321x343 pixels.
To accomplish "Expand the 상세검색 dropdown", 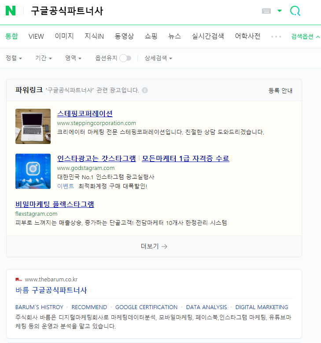I will [158, 58].
